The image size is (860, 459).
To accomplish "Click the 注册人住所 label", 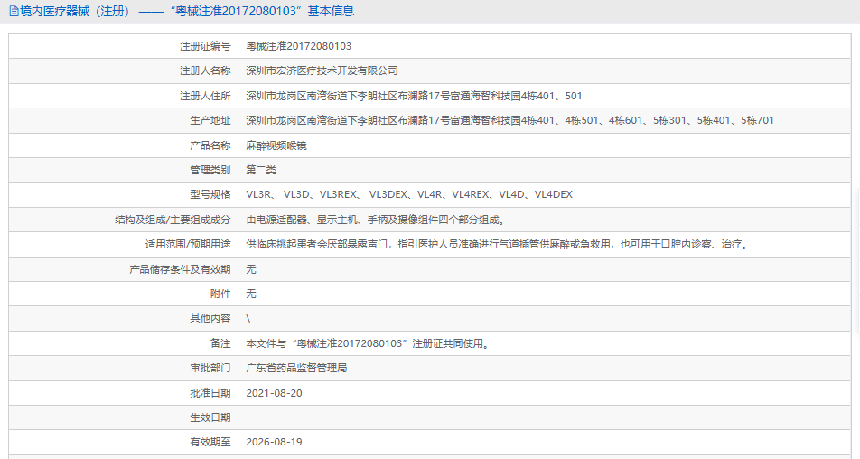I will pos(205,96).
